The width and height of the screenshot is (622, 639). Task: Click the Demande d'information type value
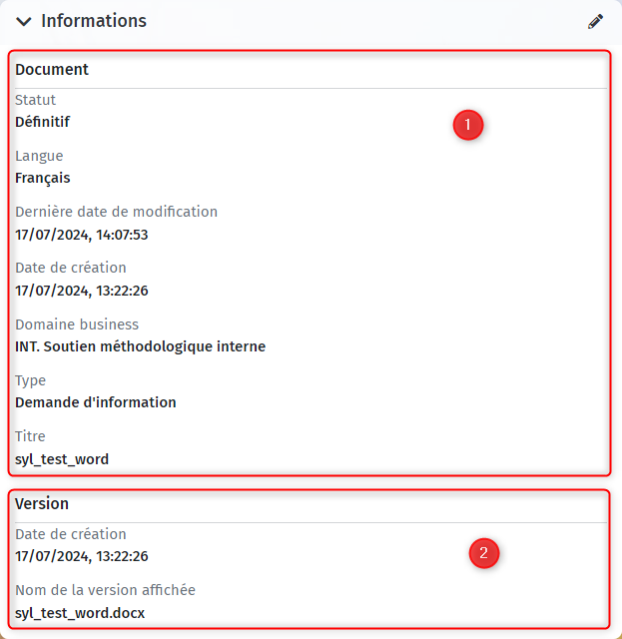pyautogui.click(x=96, y=402)
